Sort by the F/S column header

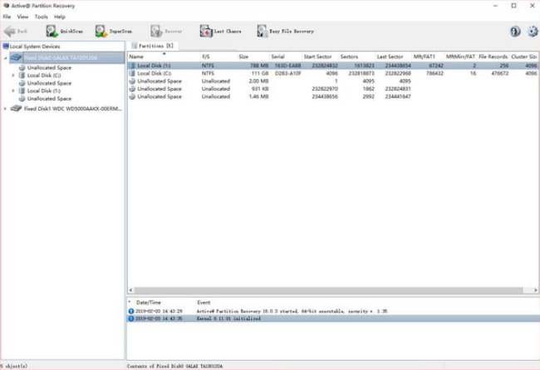pyautogui.click(x=218, y=57)
